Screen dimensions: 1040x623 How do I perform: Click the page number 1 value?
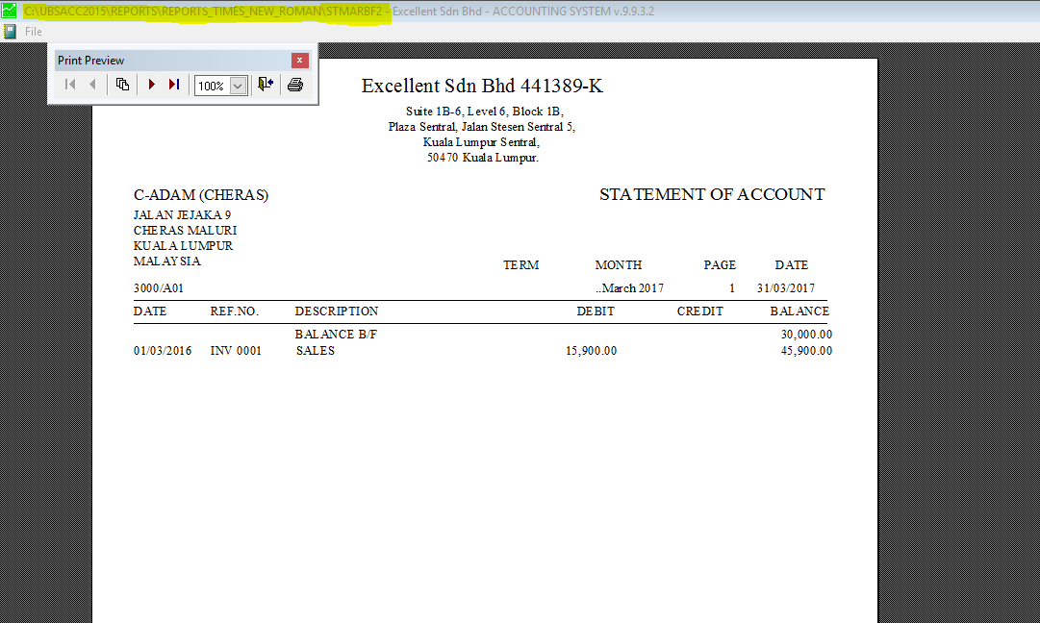732,288
